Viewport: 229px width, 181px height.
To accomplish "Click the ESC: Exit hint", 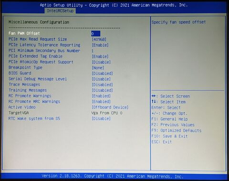I will click(162, 142).
